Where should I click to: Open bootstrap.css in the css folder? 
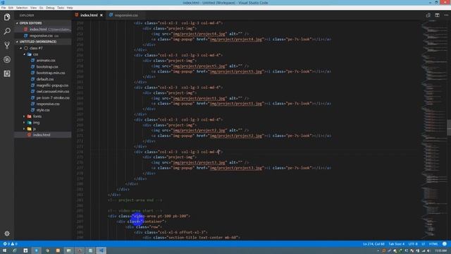point(47,66)
